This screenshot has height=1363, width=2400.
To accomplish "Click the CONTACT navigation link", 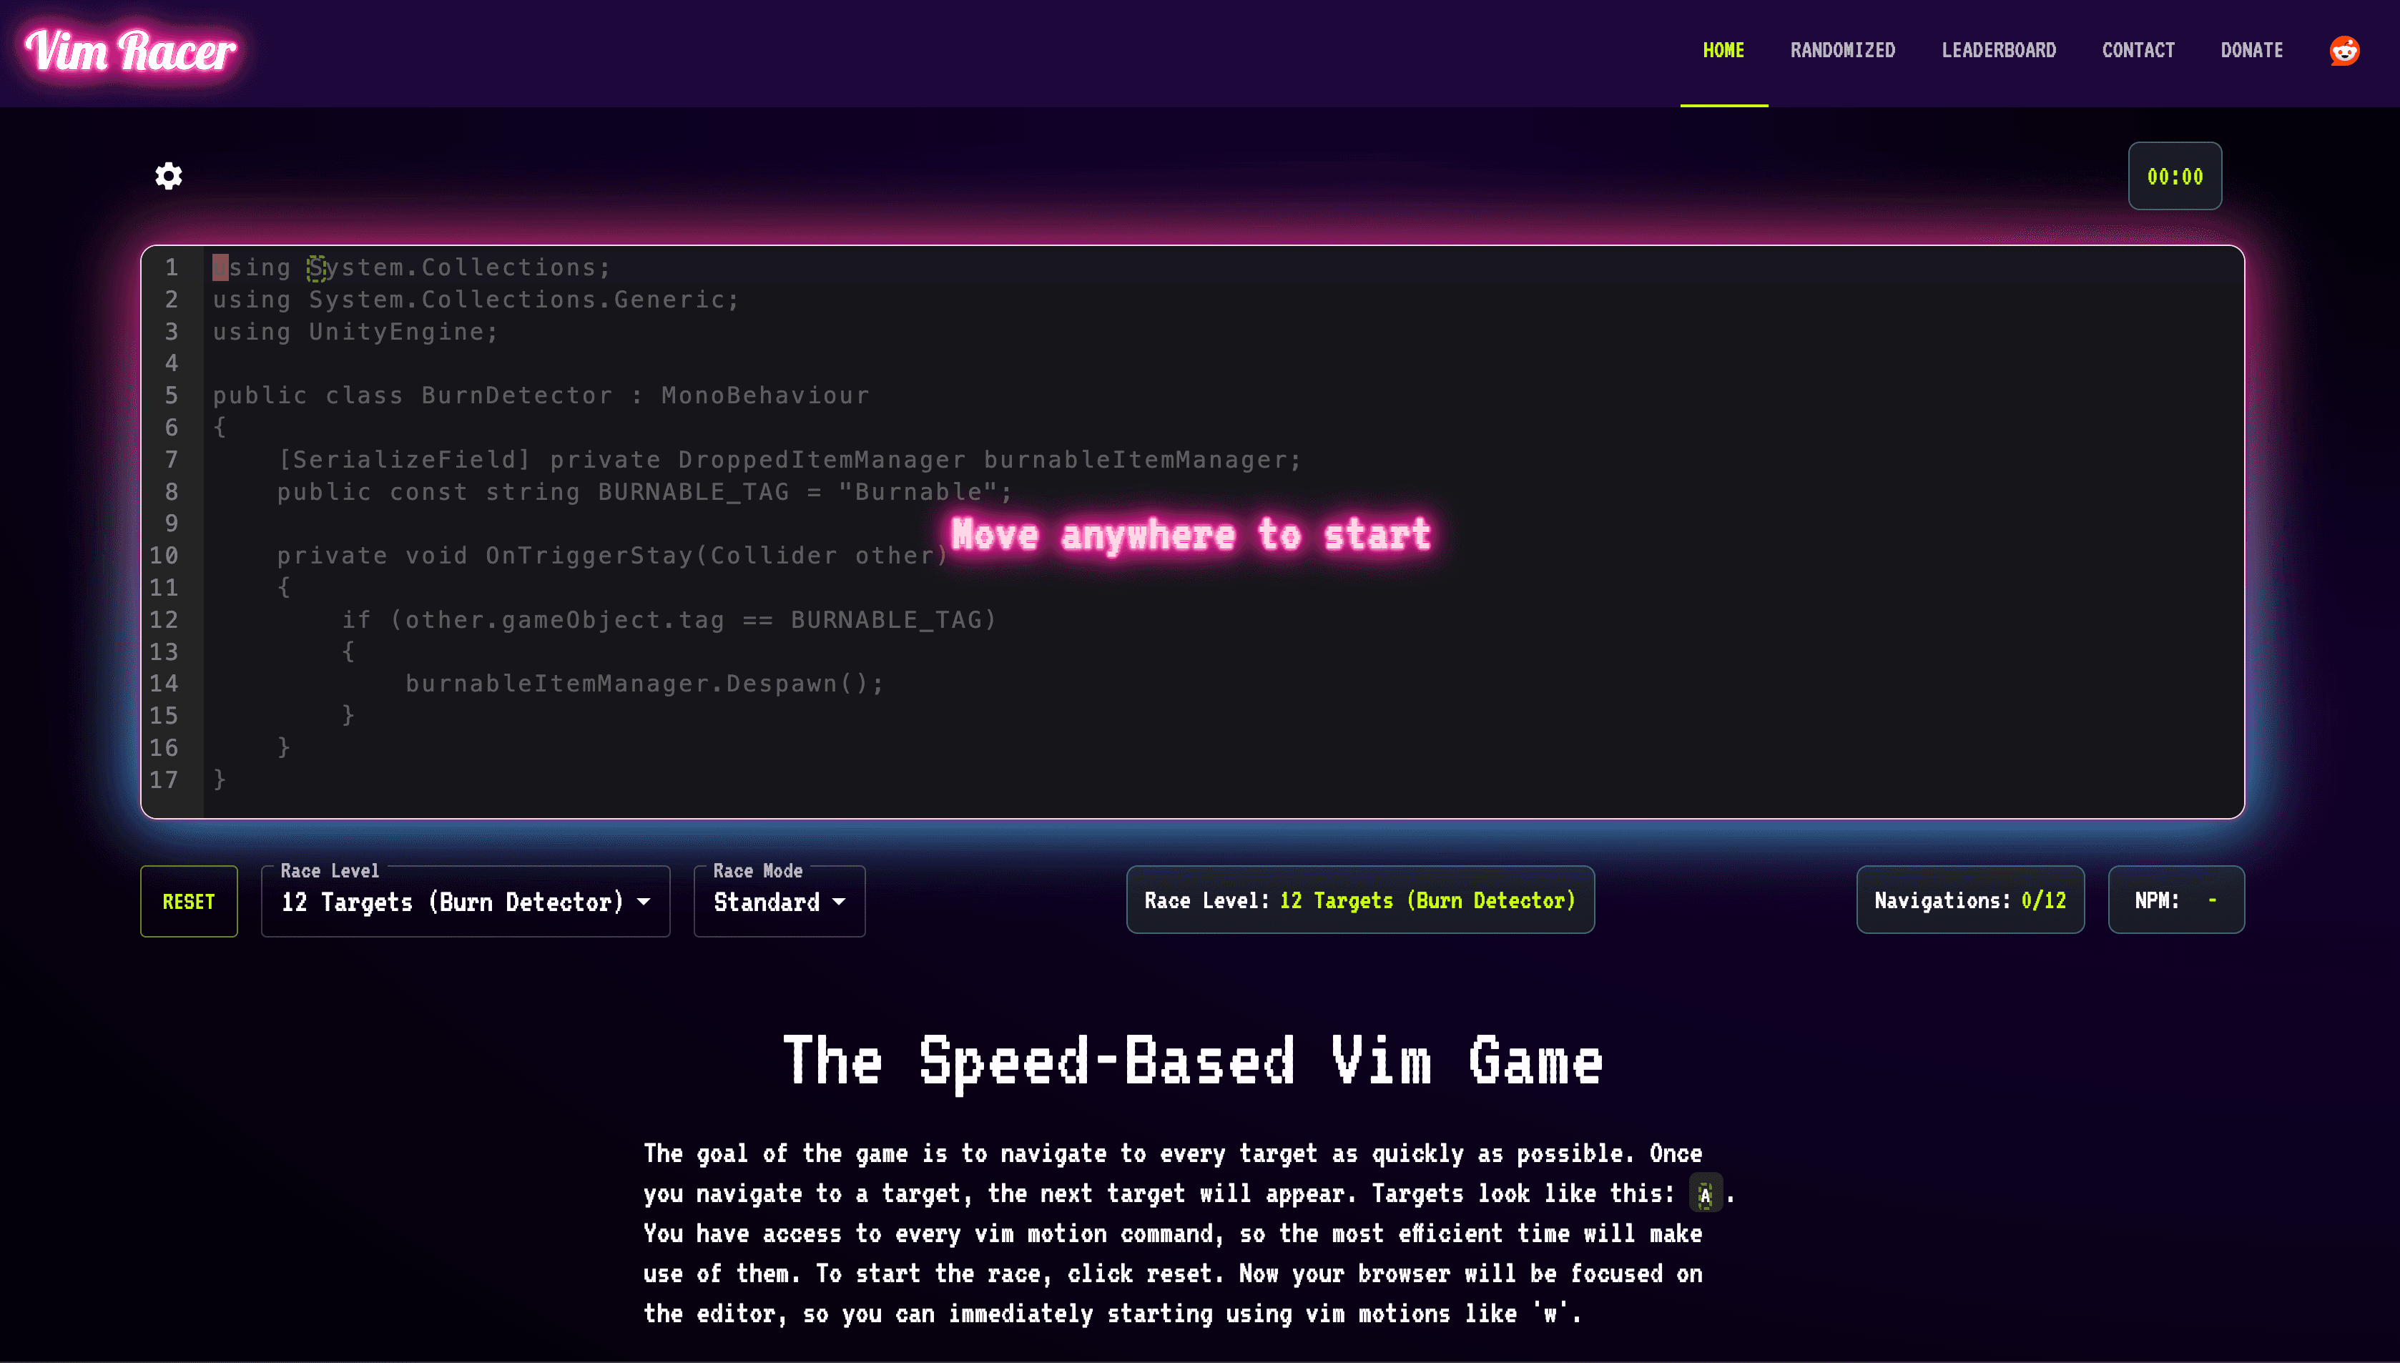I will 2138,49.
